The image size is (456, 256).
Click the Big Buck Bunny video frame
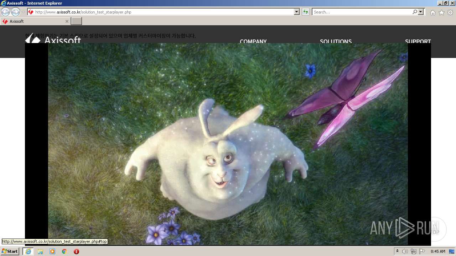[x=228, y=144]
